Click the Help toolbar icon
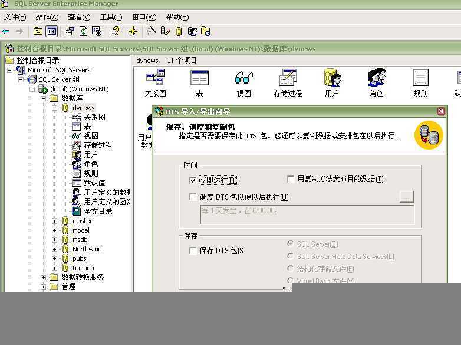The width and height of the screenshot is (461, 345). click(x=115, y=31)
